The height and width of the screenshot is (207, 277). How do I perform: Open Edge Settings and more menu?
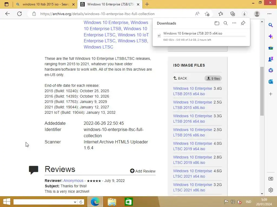click(x=269, y=14)
